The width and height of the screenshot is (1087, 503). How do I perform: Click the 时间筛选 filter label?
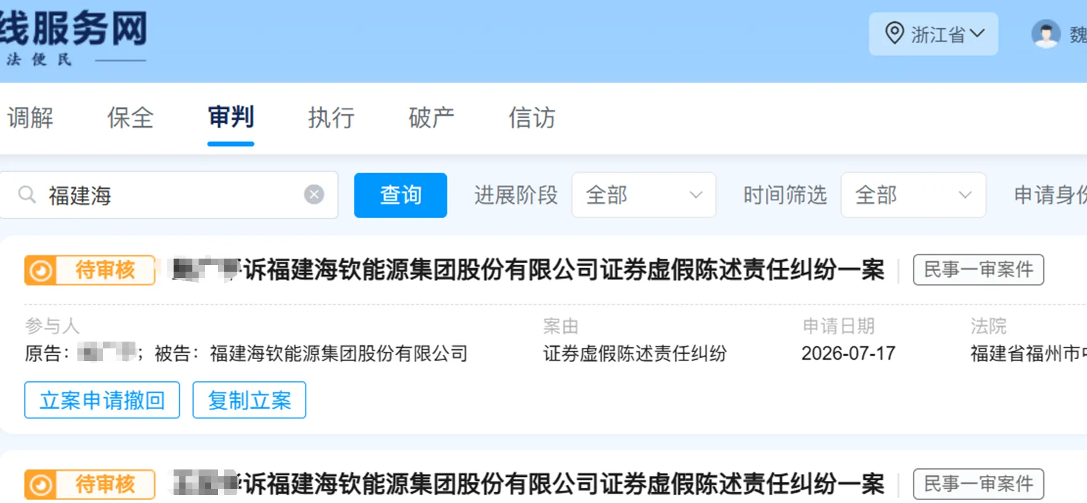[x=785, y=195]
